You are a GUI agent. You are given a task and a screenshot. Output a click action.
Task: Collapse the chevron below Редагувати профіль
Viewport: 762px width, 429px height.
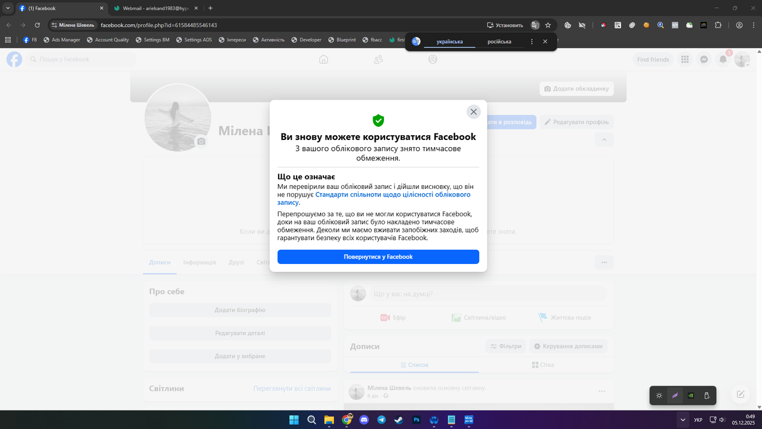[x=604, y=139]
